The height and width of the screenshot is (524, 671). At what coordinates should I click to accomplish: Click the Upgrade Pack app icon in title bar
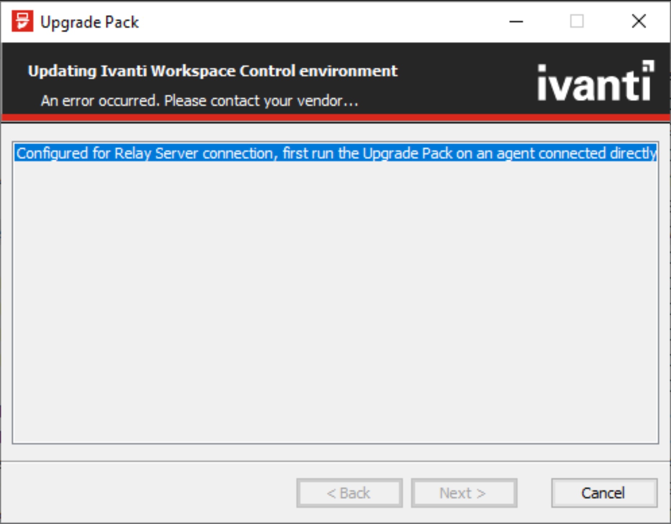click(22, 21)
